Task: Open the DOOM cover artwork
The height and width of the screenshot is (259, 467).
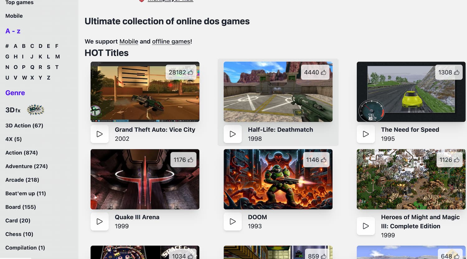Action: (278, 179)
